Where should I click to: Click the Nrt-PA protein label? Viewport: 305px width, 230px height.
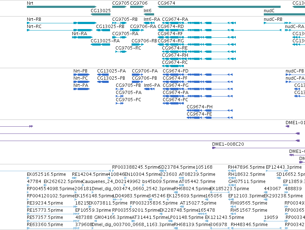[81, 85]
